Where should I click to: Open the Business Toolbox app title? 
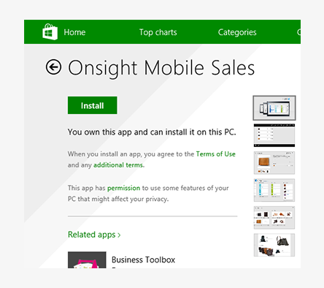[143, 259]
